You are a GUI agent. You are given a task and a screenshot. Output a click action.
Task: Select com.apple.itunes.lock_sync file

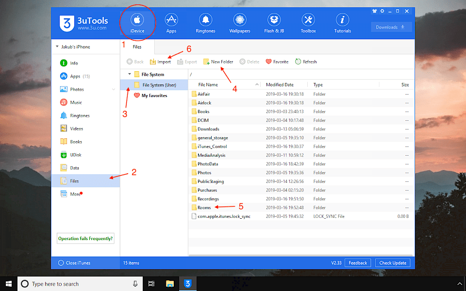(x=301, y=216)
